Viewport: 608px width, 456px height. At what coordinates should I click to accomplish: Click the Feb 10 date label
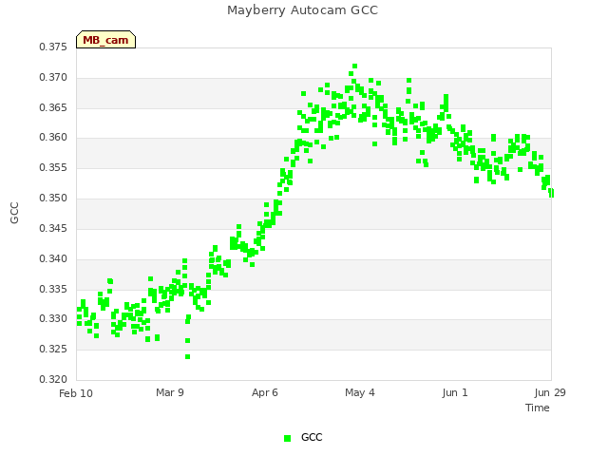pos(76,393)
